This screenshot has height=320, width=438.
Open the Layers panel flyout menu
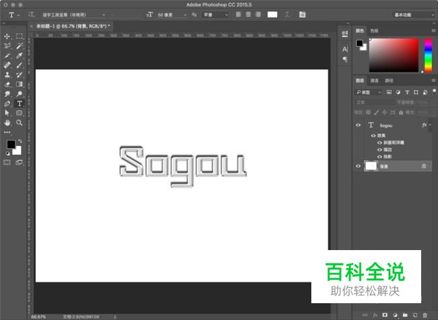pyautogui.click(x=433, y=81)
